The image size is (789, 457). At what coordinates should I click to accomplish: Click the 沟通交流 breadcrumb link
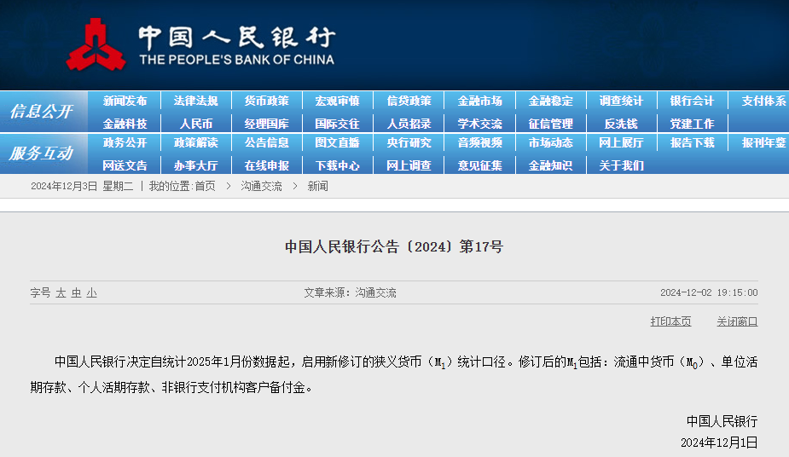[261, 186]
